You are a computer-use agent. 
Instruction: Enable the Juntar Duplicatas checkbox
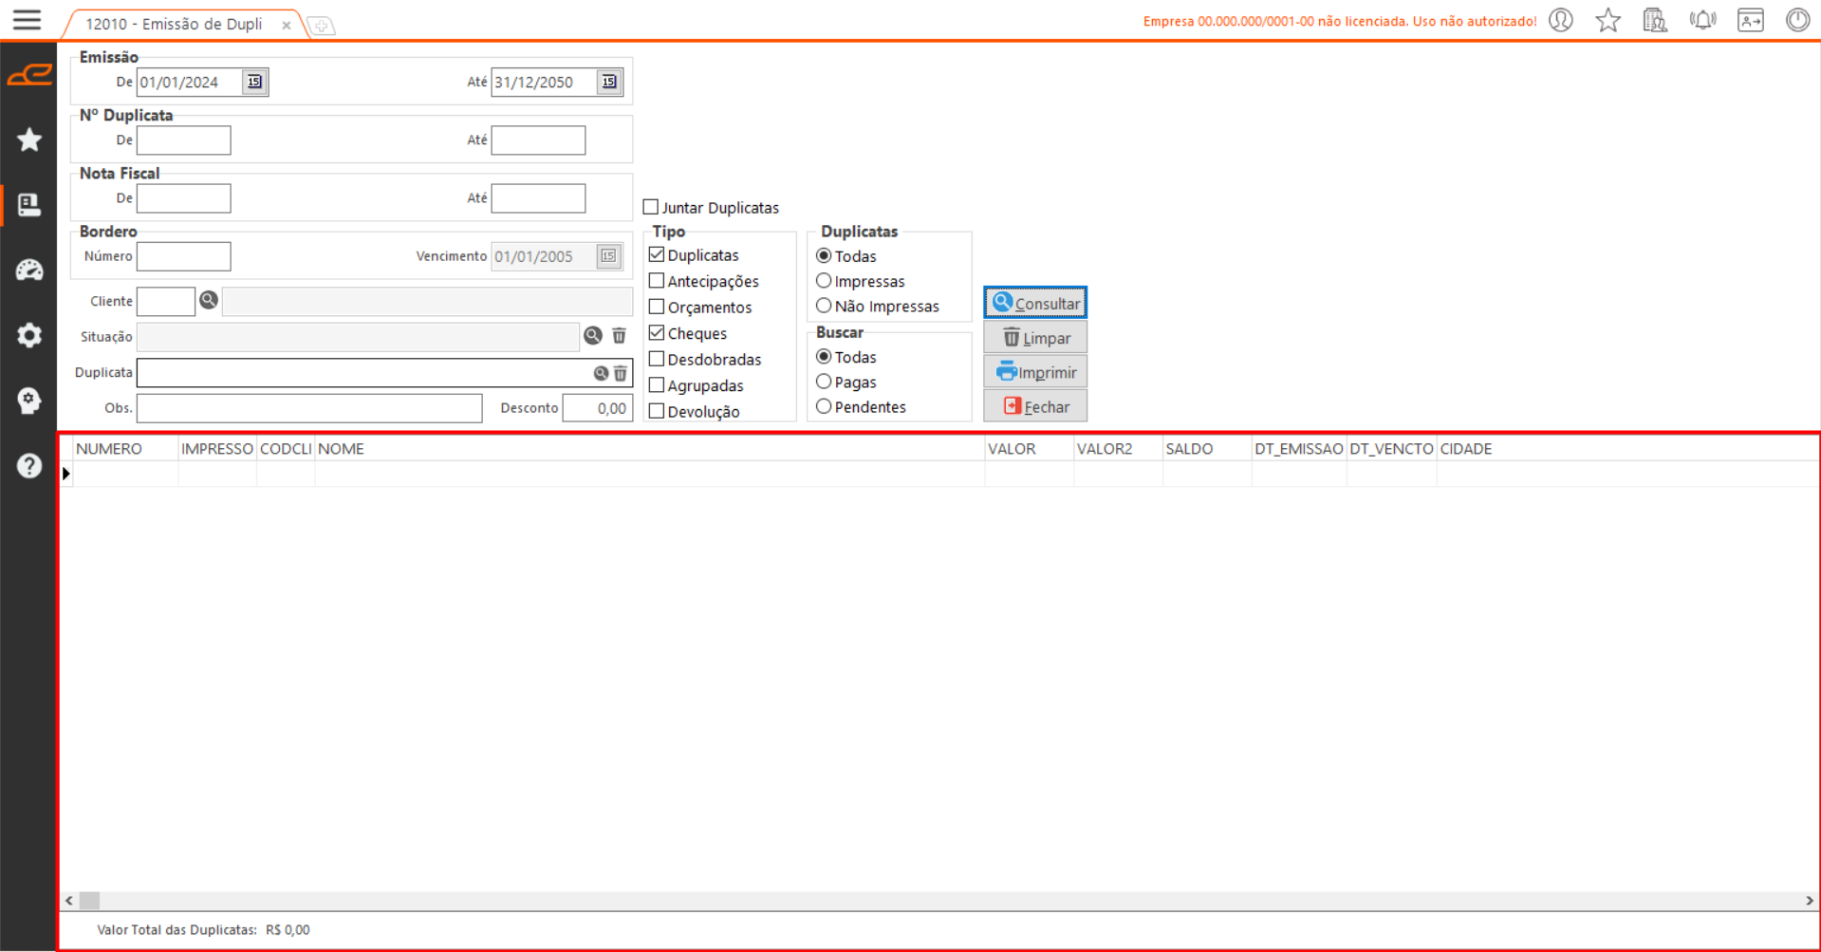coord(651,207)
